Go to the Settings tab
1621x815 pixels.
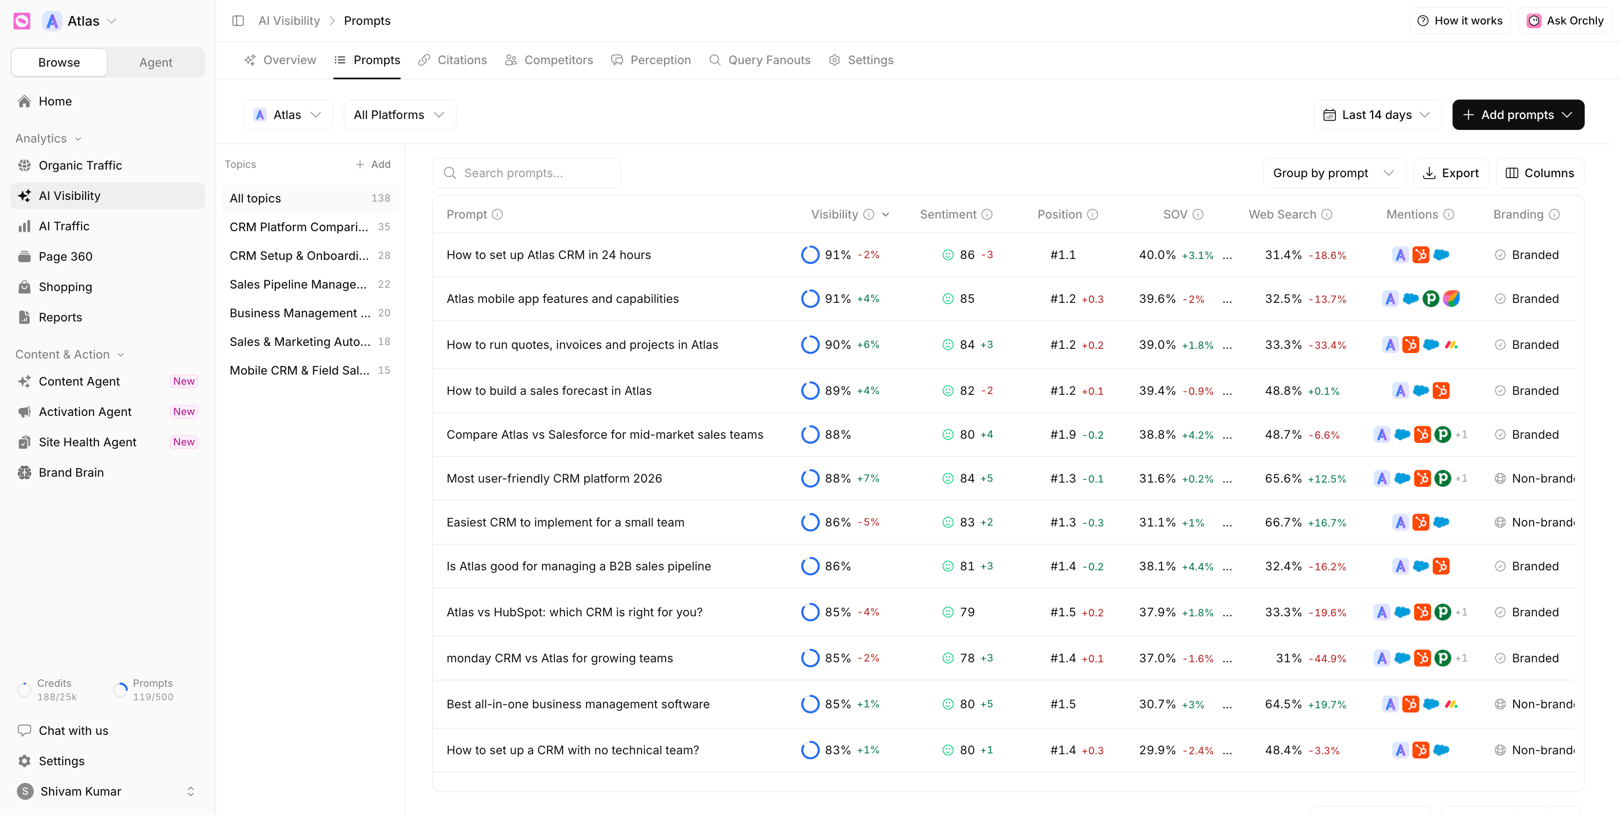point(861,60)
